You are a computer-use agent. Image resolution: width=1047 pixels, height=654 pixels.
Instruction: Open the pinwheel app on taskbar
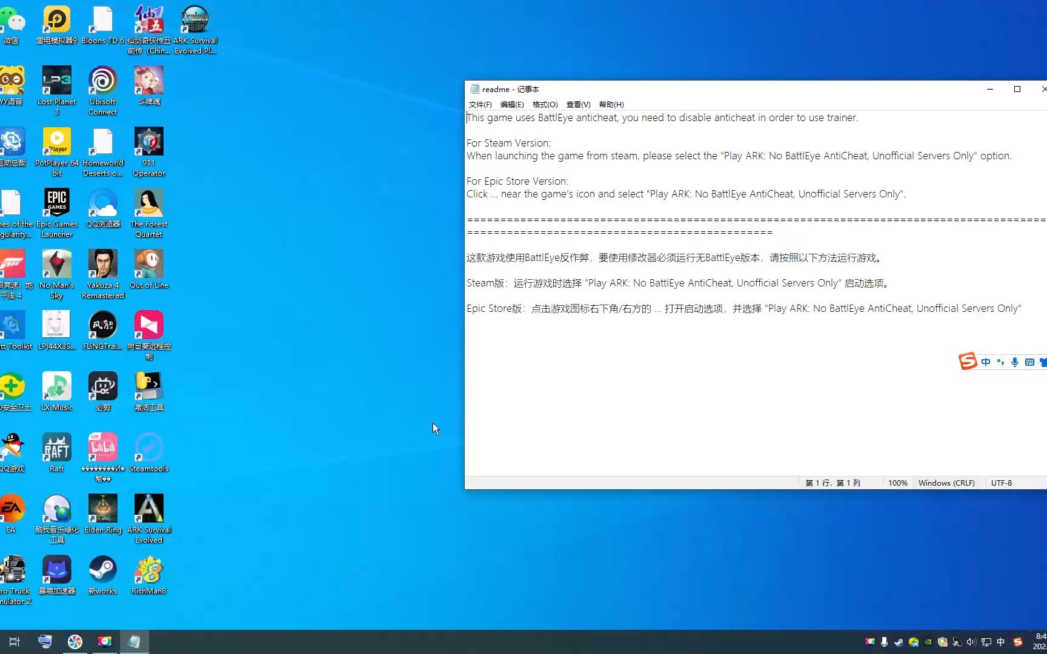(75, 642)
